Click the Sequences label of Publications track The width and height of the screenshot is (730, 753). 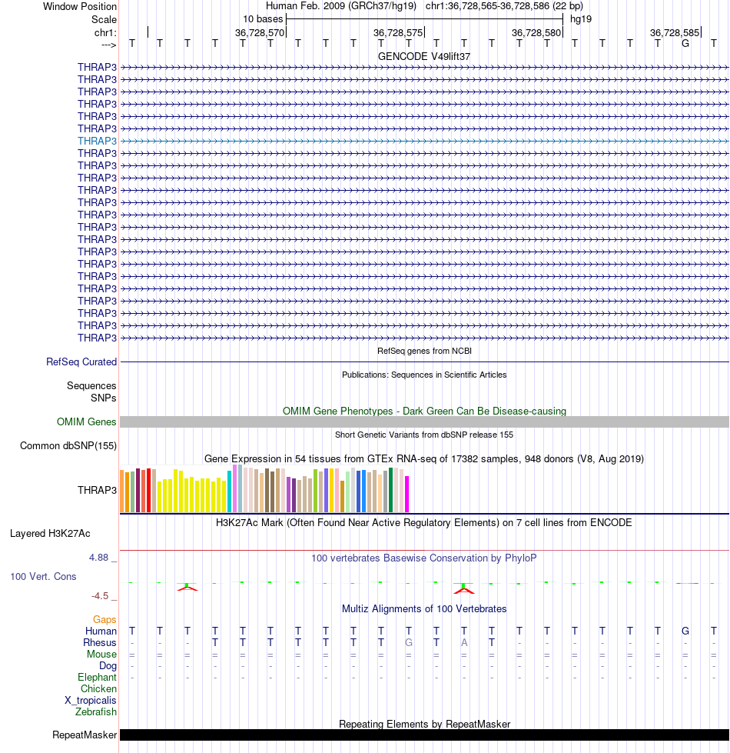tap(91, 386)
